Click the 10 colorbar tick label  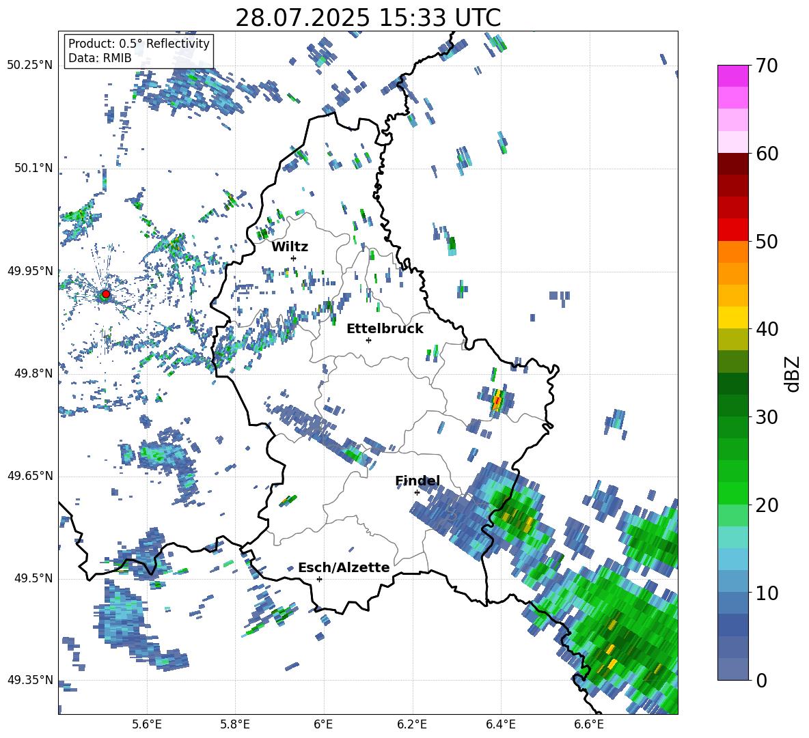point(766,593)
